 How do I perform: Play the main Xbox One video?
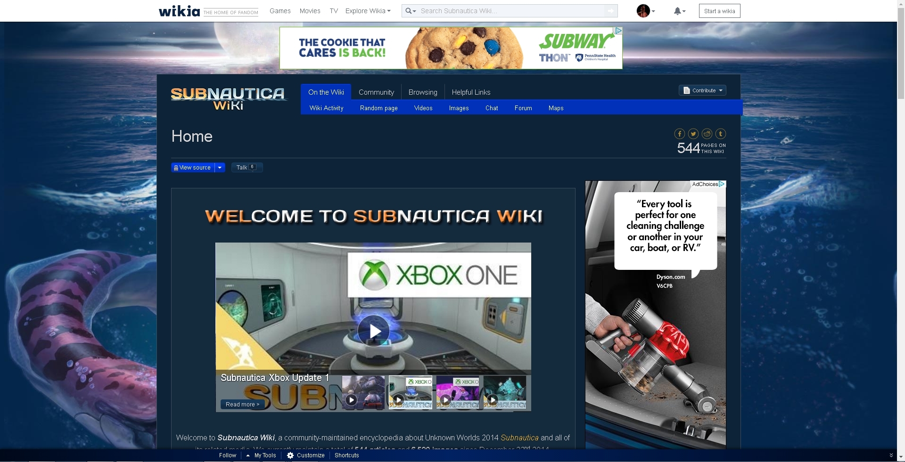373,331
